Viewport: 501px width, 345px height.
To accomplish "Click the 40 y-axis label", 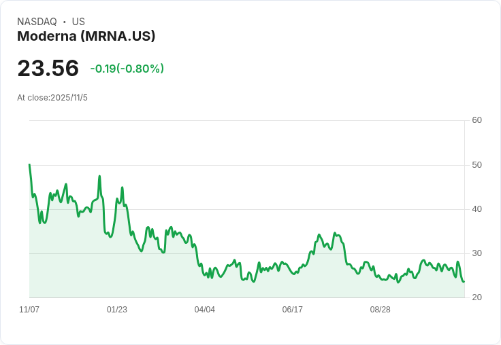I will click(476, 209).
